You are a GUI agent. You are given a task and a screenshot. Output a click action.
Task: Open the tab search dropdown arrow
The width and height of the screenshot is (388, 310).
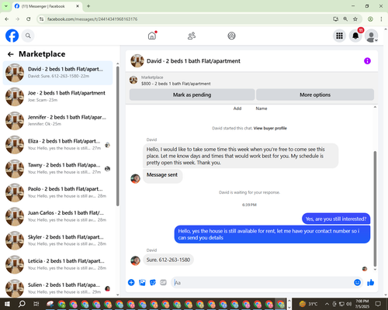[6, 5]
